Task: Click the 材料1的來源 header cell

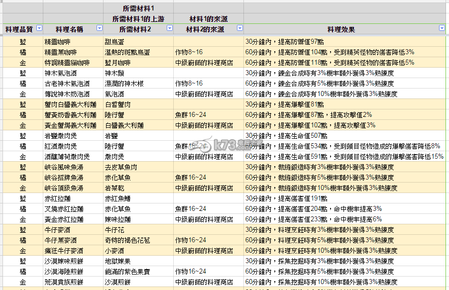Action: (x=208, y=18)
